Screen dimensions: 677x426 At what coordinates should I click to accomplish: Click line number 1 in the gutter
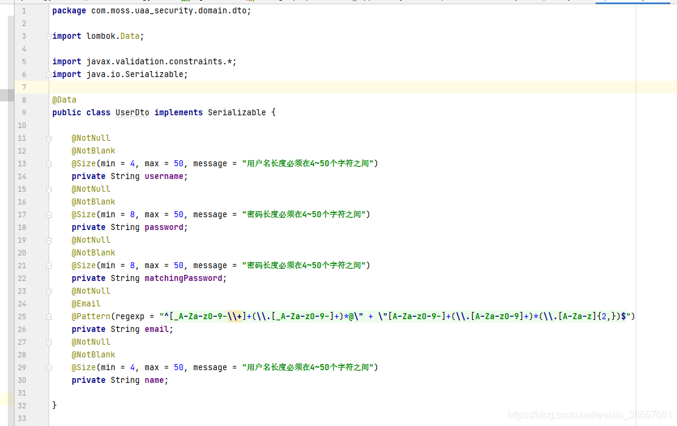coord(24,11)
